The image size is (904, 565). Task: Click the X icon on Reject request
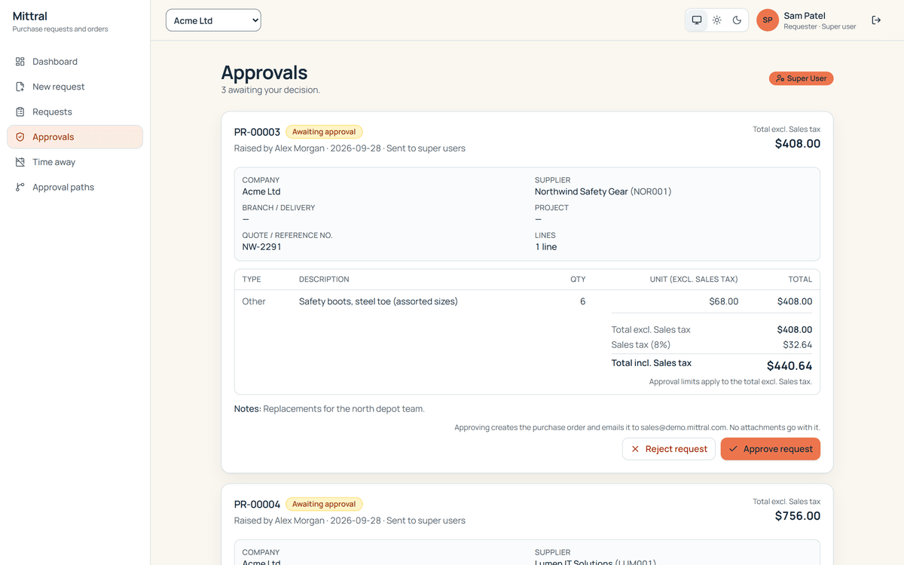635,449
